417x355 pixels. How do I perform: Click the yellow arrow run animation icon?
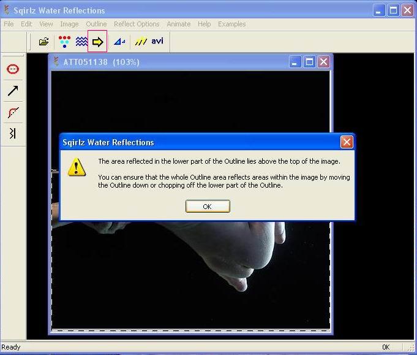tap(97, 42)
